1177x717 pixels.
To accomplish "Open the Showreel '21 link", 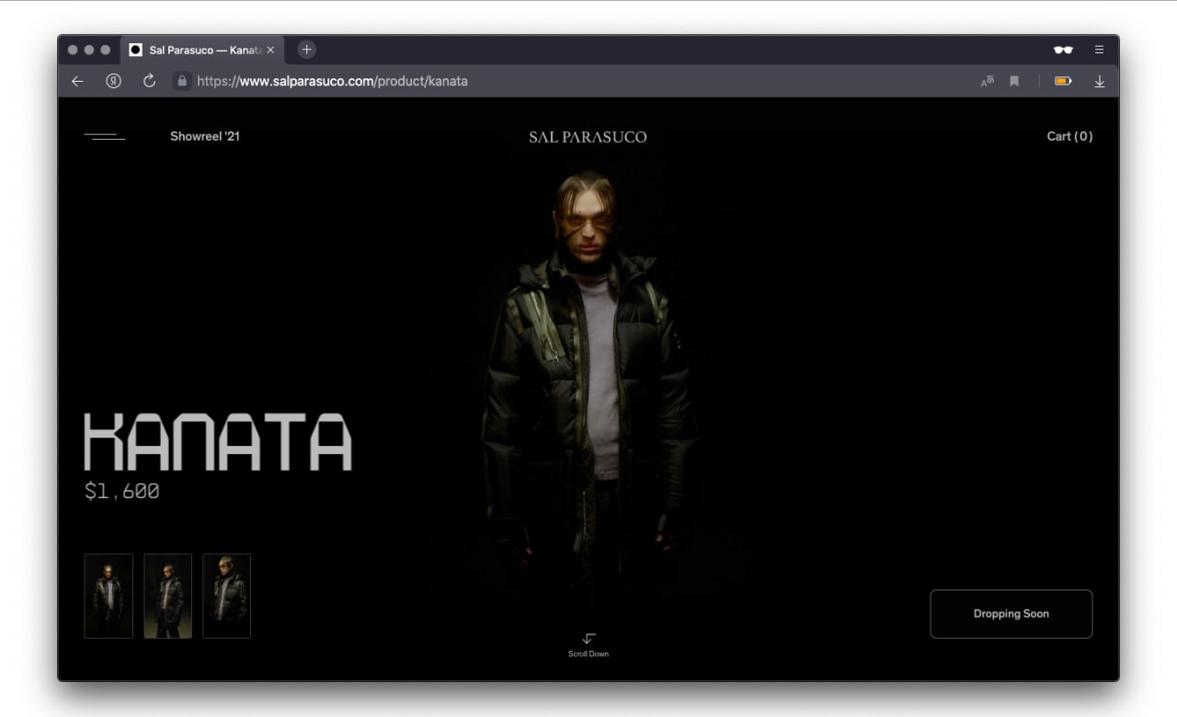I will pyautogui.click(x=205, y=136).
